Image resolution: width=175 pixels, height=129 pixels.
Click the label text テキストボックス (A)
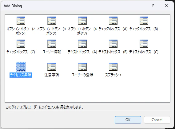[x=82, y=52]
